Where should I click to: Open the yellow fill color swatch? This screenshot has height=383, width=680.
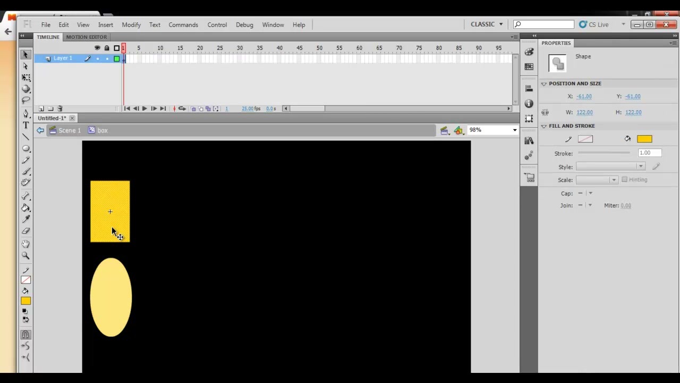click(x=644, y=139)
